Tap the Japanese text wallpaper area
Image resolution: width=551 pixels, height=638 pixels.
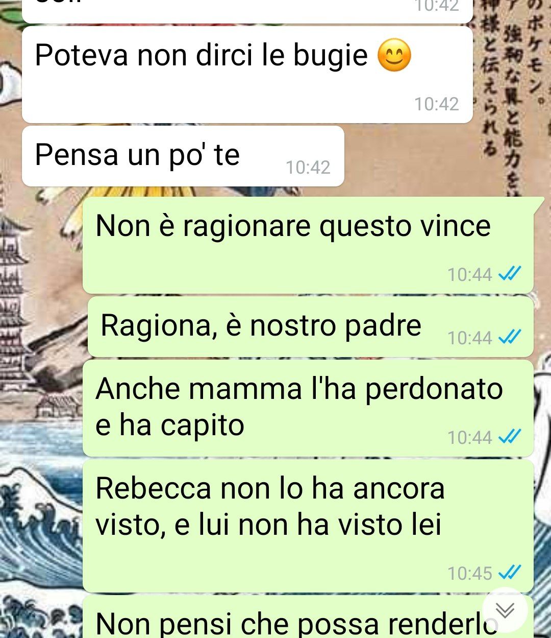[512, 97]
